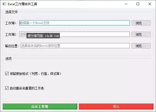Image resolution: width=156 pixels, height=112 pixels.
Task: Close the window with the X button
Action: [150, 4]
